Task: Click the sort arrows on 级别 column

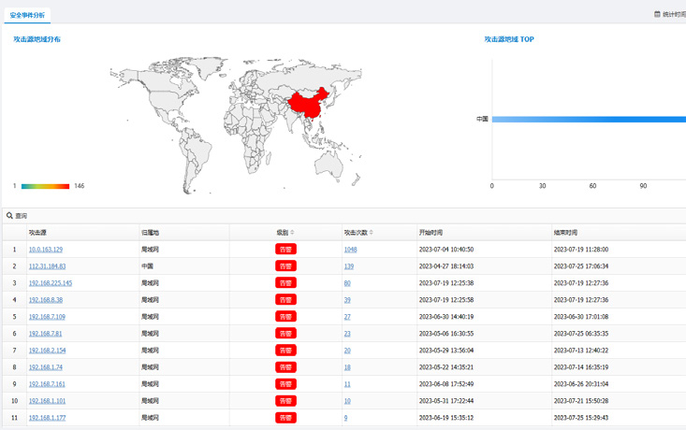Action: [292, 233]
